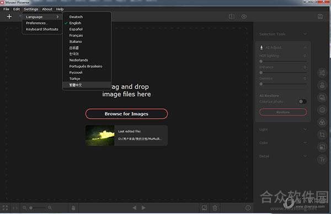Select 繁體中文 language option
Image resolution: width=331 pixels, height=214 pixels.
(x=87, y=85)
